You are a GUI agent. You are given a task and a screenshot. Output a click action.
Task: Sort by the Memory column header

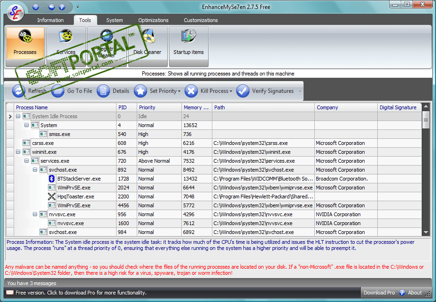tap(196, 107)
